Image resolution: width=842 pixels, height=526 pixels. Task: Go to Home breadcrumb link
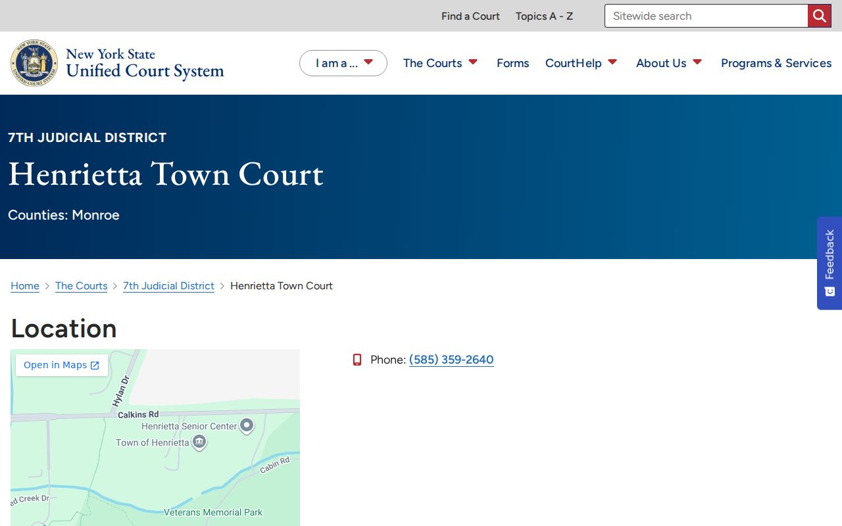point(25,286)
